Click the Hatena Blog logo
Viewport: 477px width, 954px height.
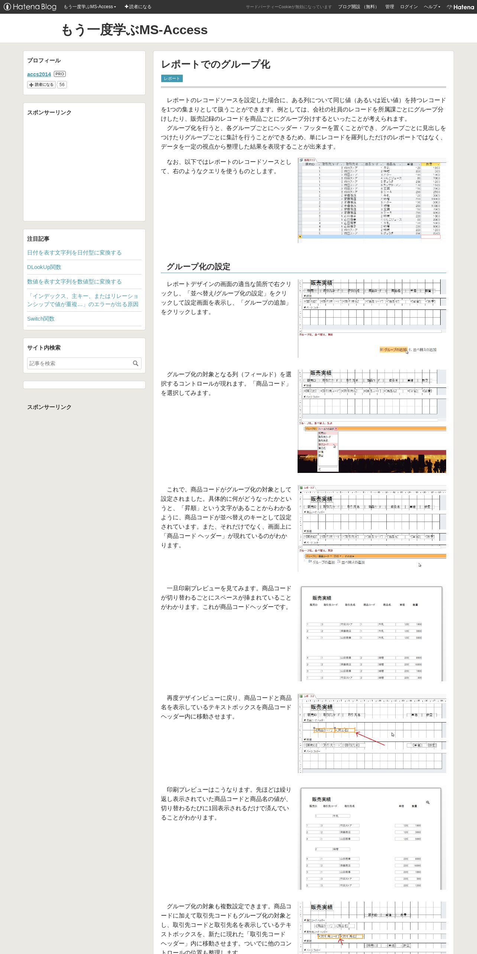(30, 7)
